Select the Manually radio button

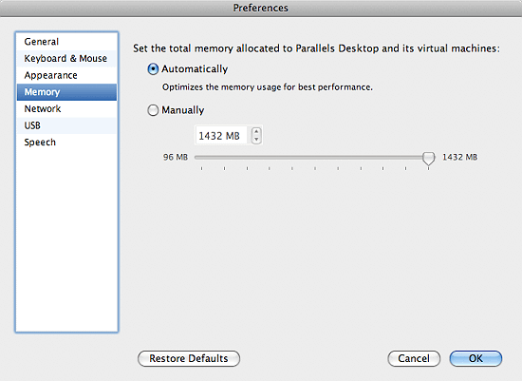153,110
